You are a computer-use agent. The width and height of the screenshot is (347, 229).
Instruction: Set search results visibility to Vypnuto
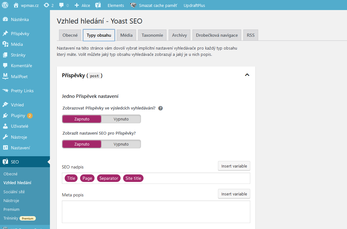coord(121,119)
